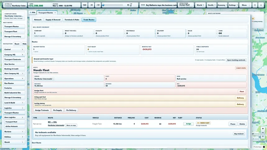This screenshot has width=267, height=150.
Task: Click Show on map button
Action: click(x=71, y=125)
